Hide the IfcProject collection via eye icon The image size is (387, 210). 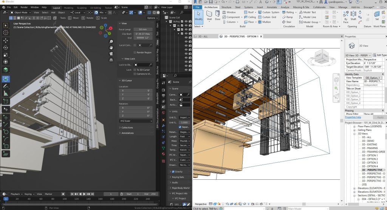(x=186, y=22)
